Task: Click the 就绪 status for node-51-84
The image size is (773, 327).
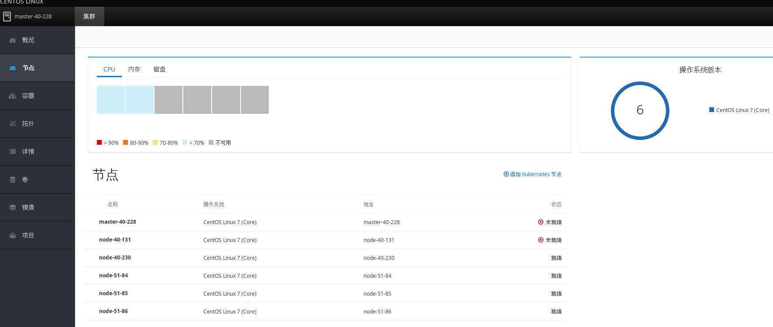Action: (x=557, y=276)
